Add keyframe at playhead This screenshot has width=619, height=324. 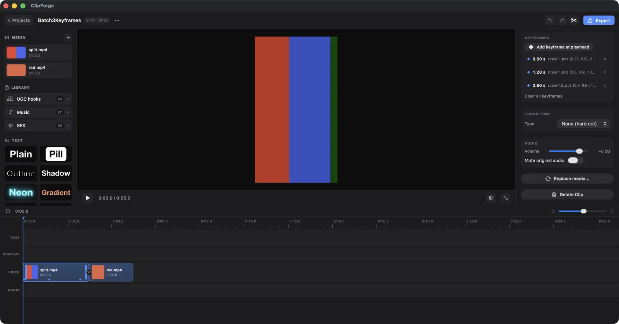pyautogui.click(x=559, y=47)
